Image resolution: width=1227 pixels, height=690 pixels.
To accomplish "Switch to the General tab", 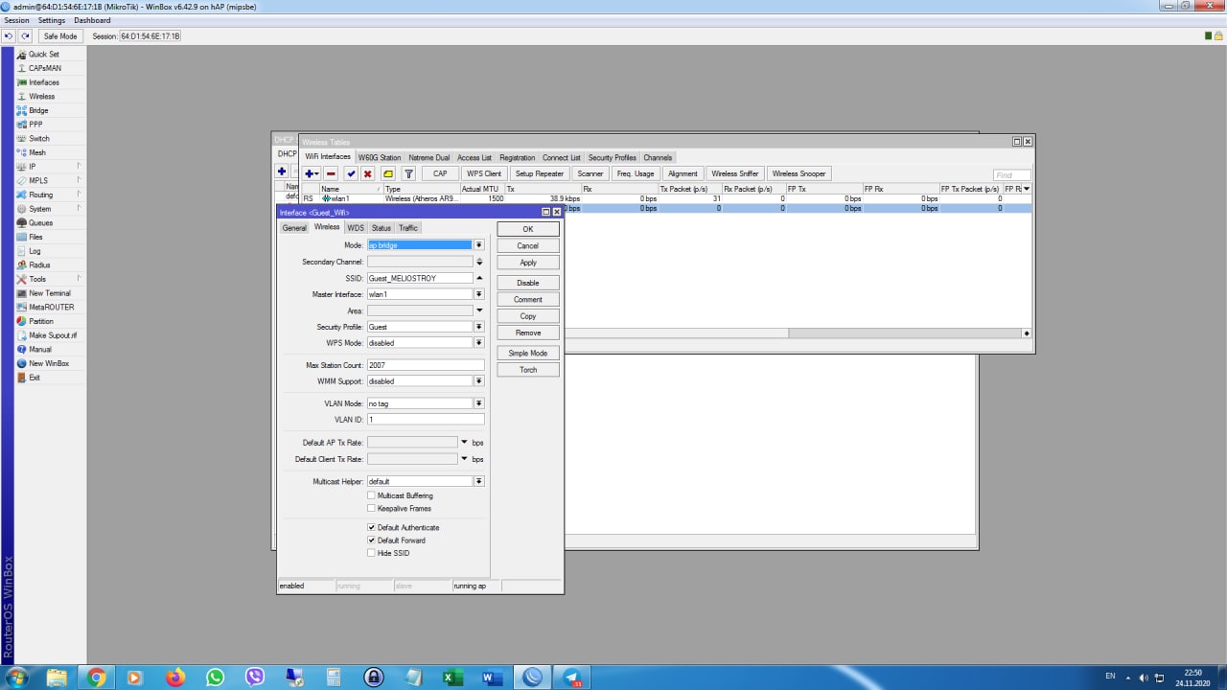I will tap(294, 228).
